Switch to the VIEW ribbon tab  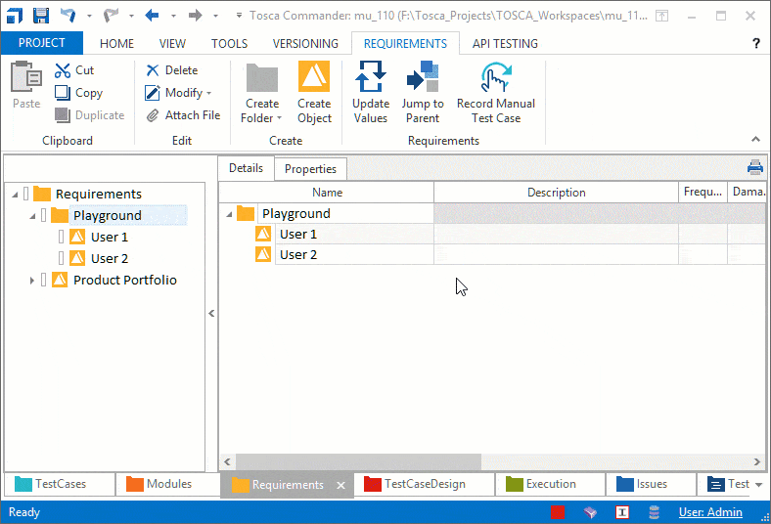pos(172,44)
